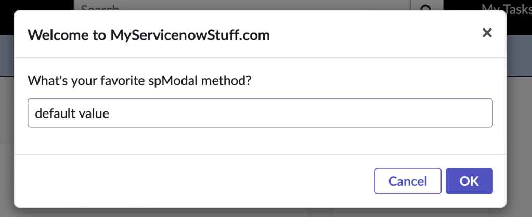Close the Welcome dialog with the X icon

[487, 34]
